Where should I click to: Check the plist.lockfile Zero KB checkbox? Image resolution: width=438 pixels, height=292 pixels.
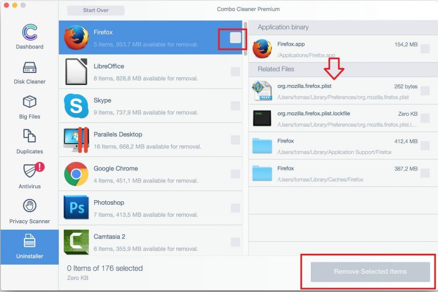[425, 118]
